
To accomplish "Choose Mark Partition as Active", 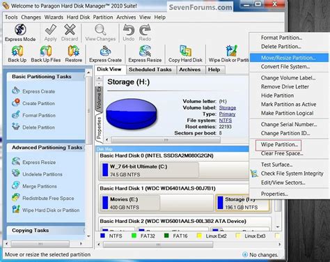I will tap(288, 105).
